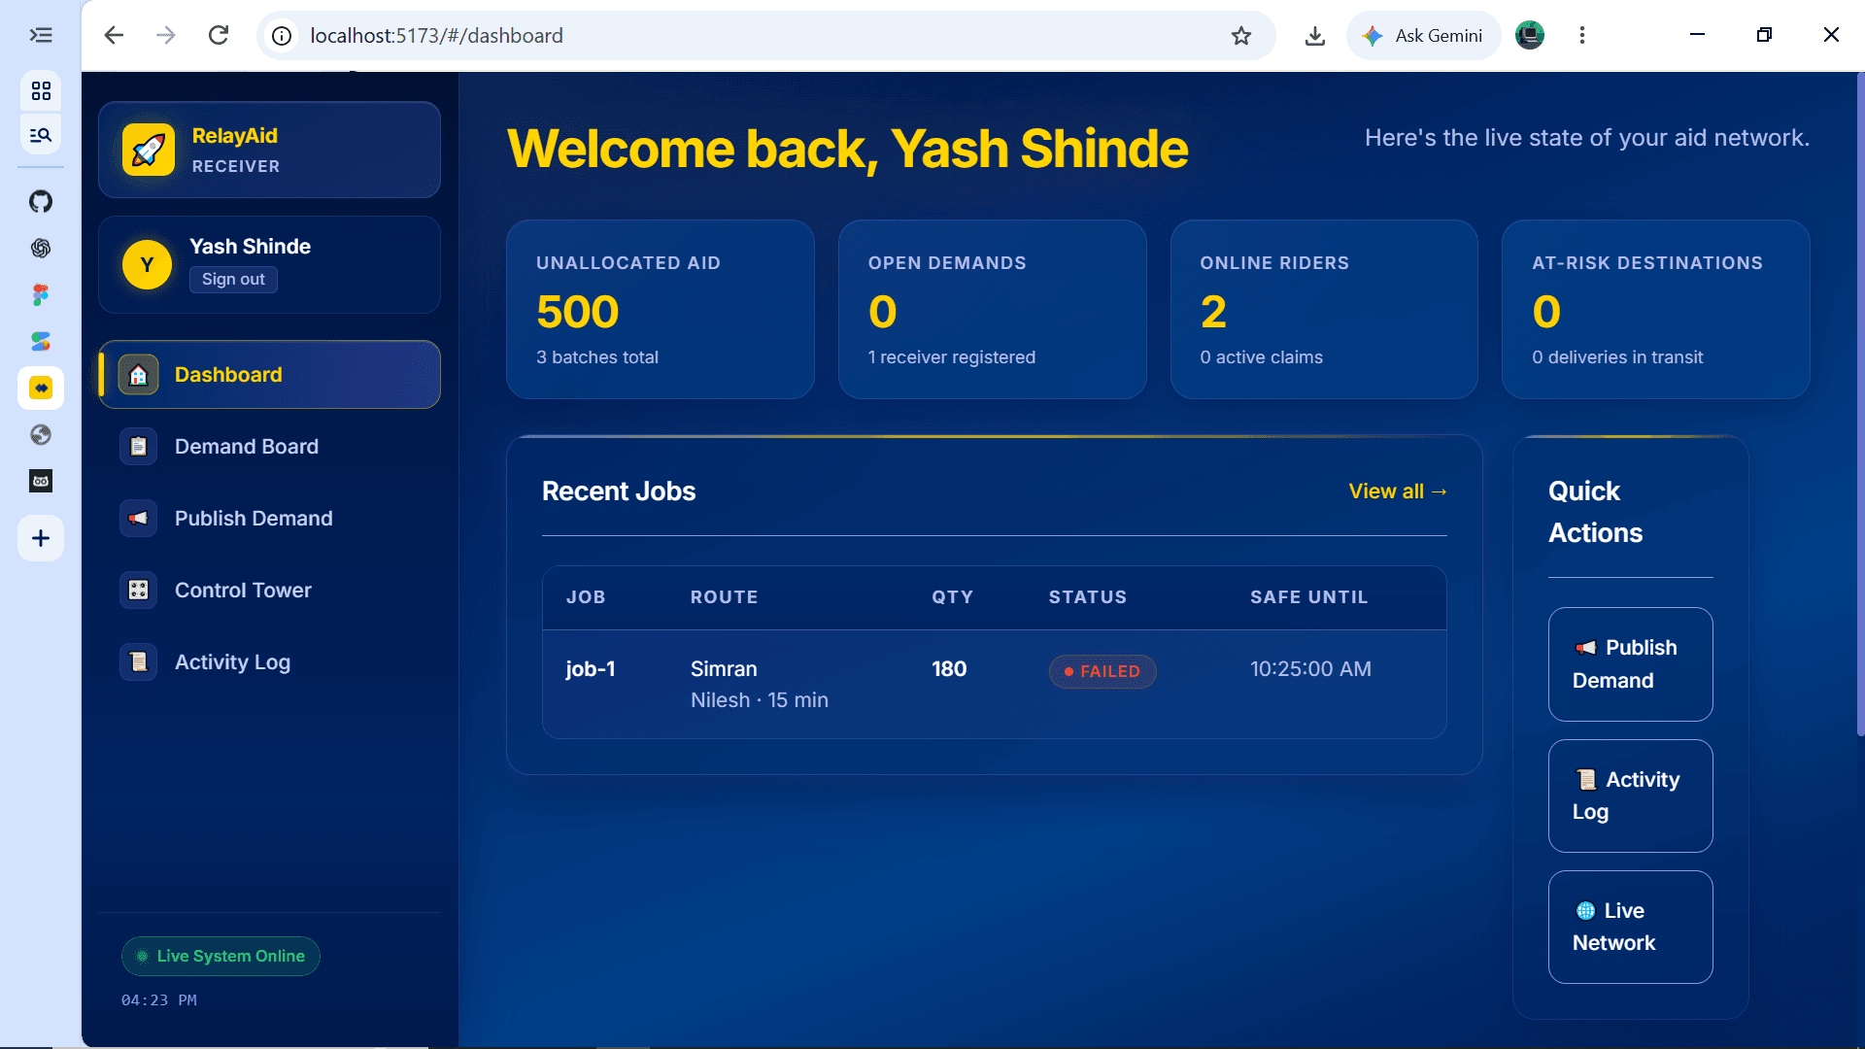Click the RelayAid rocket logo icon
Image resolution: width=1865 pixels, height=1049 pixels.
(x=148, y=150)
